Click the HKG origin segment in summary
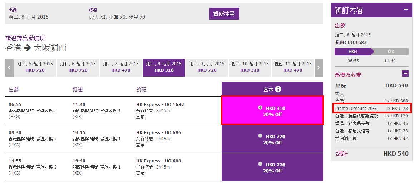This screenshot has width=414, height=185. coord(353,52)
